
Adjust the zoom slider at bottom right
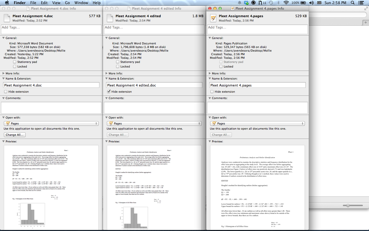pyautogui.click(x=348, y=206)
